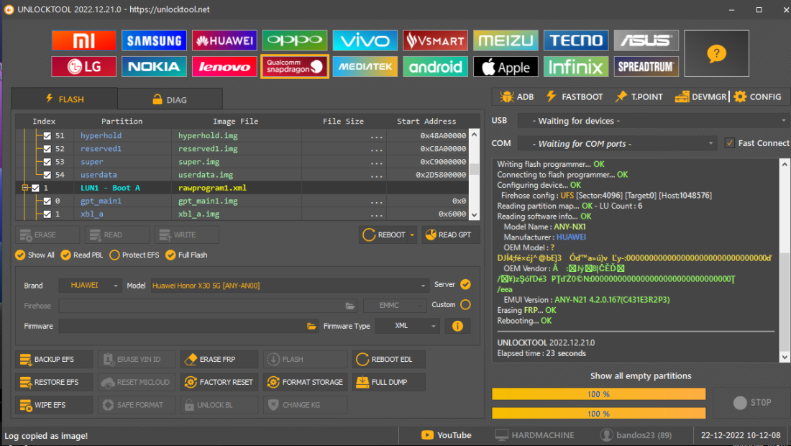
Task: Open the help question mark panel
Action: 716,53
